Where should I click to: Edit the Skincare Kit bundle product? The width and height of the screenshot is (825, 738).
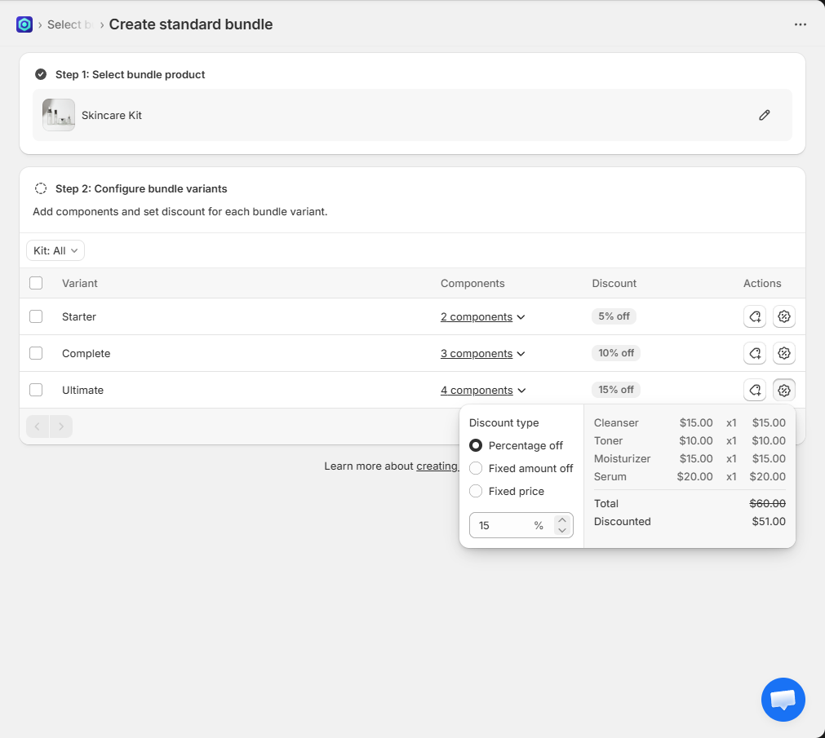pos(764,115)
